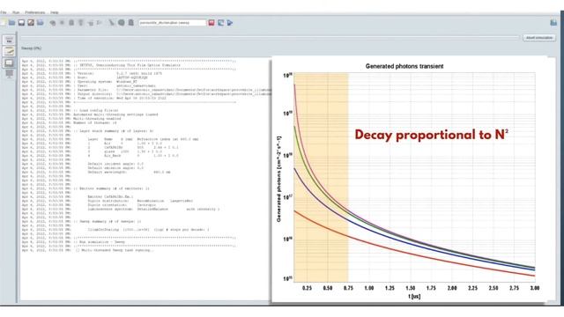Click the Open folder toolbar icon
This screenshot has height=317, width=564.
(x=11, y=23)
